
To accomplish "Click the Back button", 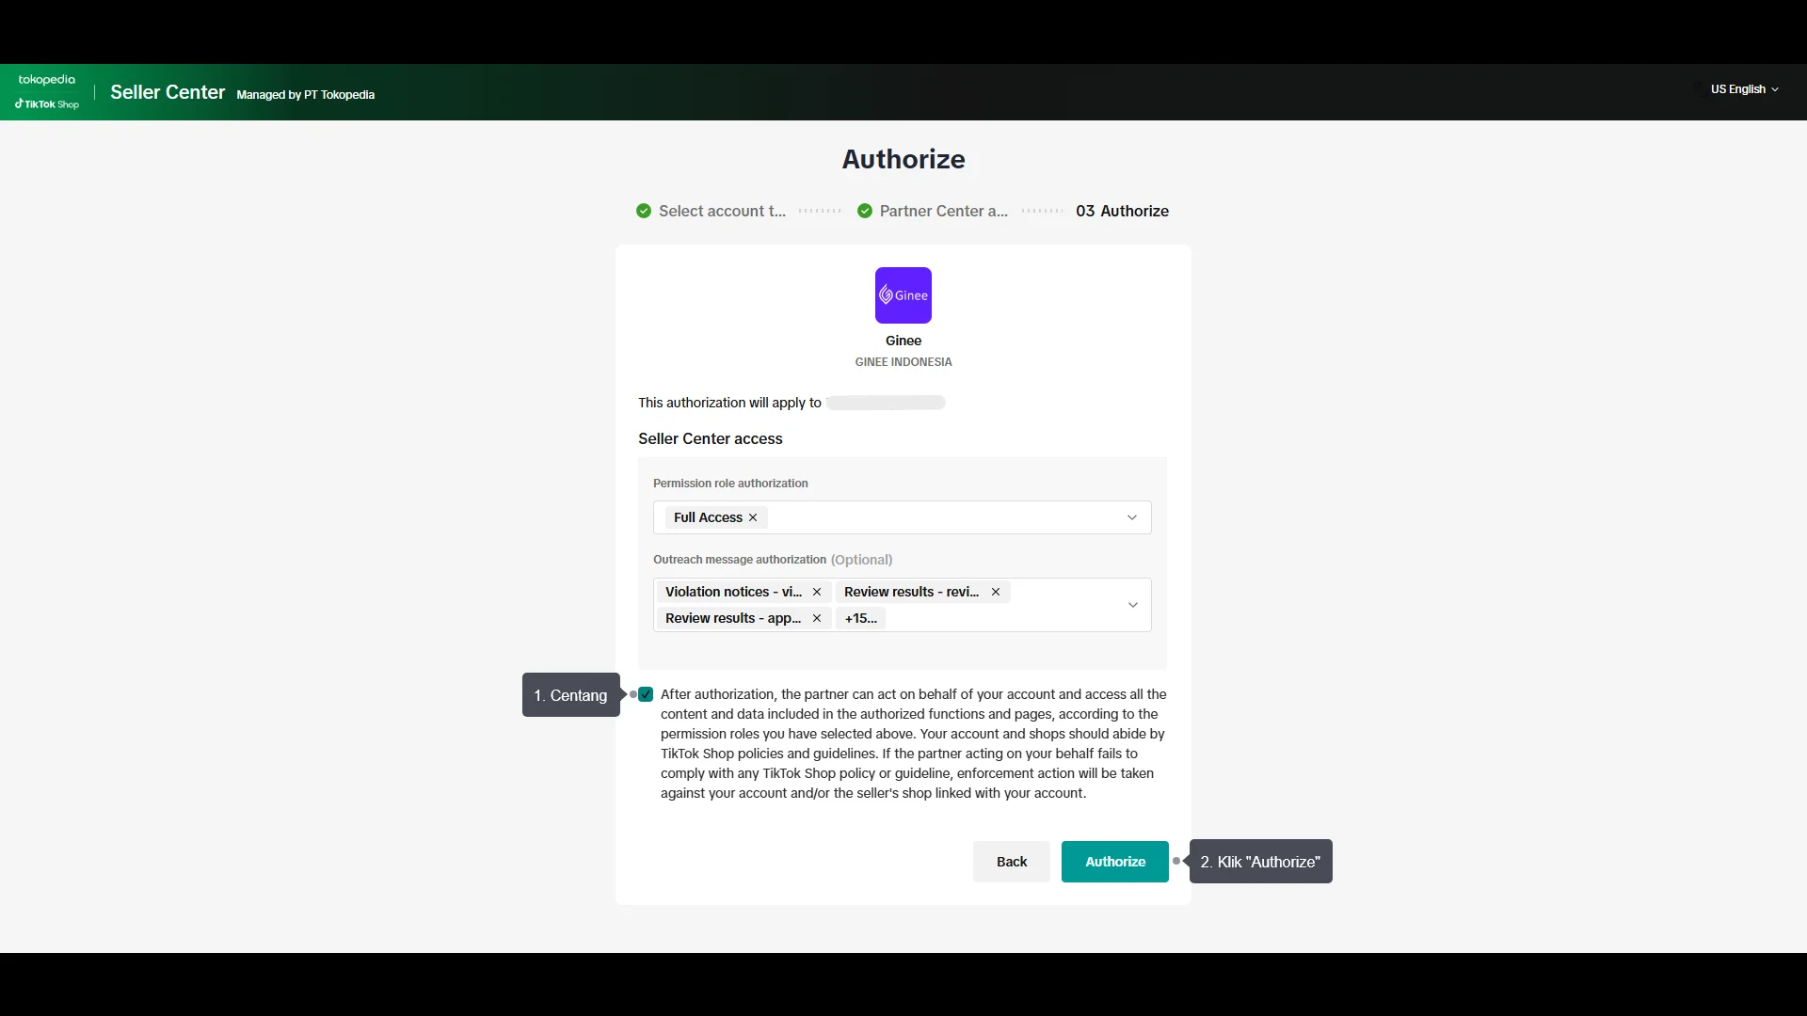I will click(1011, 862).
